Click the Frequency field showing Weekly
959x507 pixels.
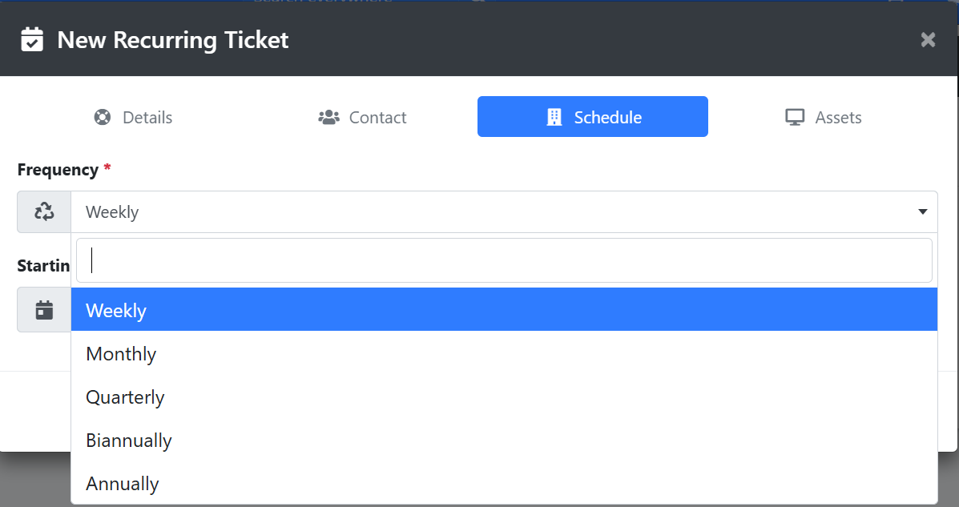[481, 212]
